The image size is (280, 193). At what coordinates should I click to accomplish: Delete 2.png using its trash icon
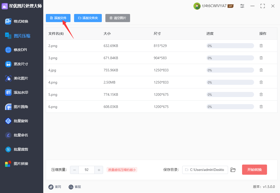pos(261,46)
